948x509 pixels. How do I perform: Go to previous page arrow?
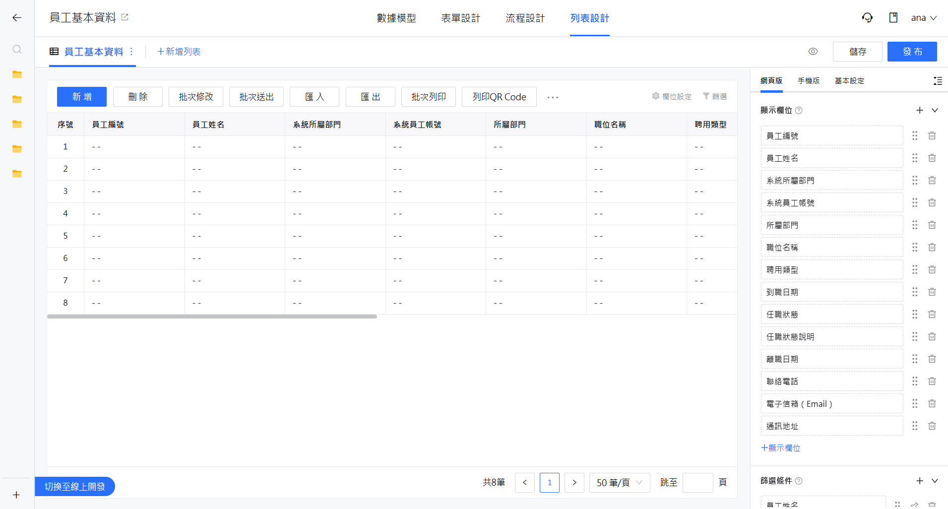click(x=525, y=483)
